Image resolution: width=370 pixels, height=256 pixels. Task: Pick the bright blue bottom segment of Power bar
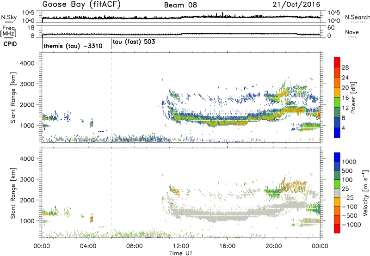pos(337,133)
